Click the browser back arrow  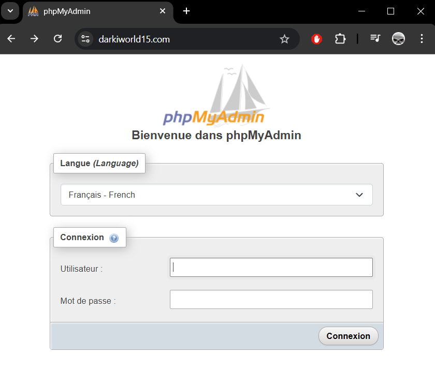[11, 38]
